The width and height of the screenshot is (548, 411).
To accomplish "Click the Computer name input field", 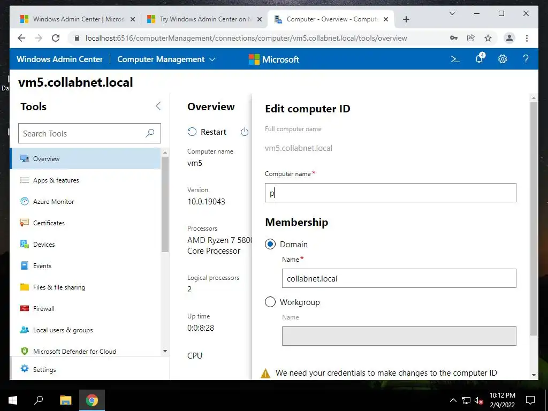I will [x=390, y=193].
